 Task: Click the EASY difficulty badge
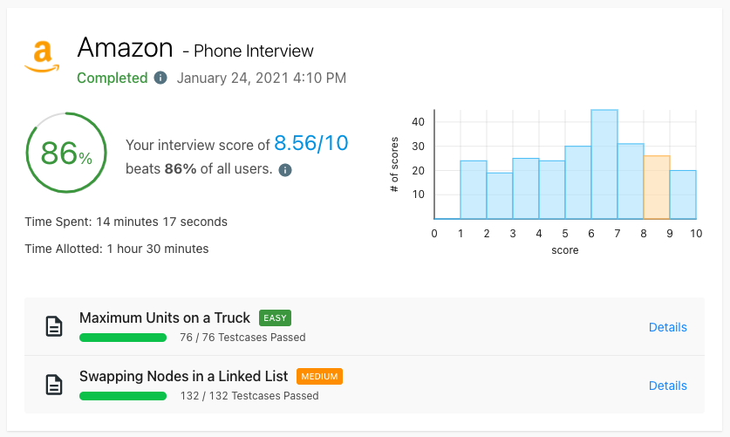click(275, 318)
